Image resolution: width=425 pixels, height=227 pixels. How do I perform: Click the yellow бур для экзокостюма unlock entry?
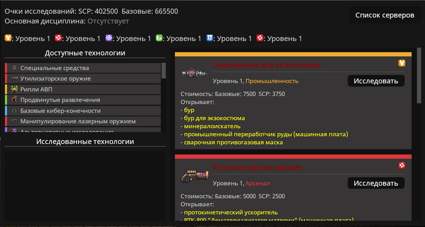(x=214, y=118)
